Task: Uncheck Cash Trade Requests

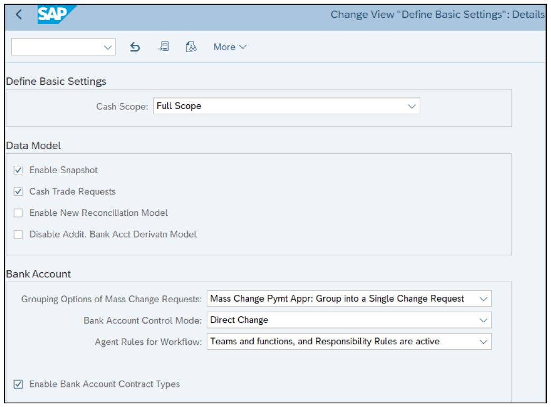Action: [x=18, y=192]
